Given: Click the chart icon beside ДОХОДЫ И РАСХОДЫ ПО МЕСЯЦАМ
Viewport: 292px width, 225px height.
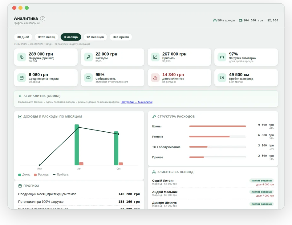Looking at the screenshot, I should [20, 117].
